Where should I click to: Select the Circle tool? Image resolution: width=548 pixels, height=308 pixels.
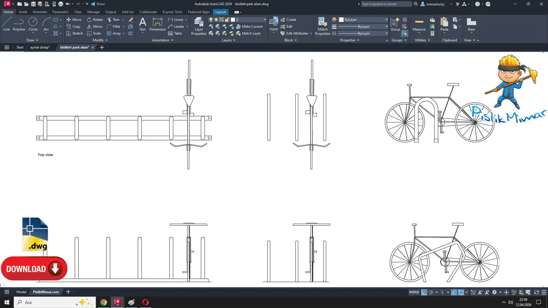[33, 24]
